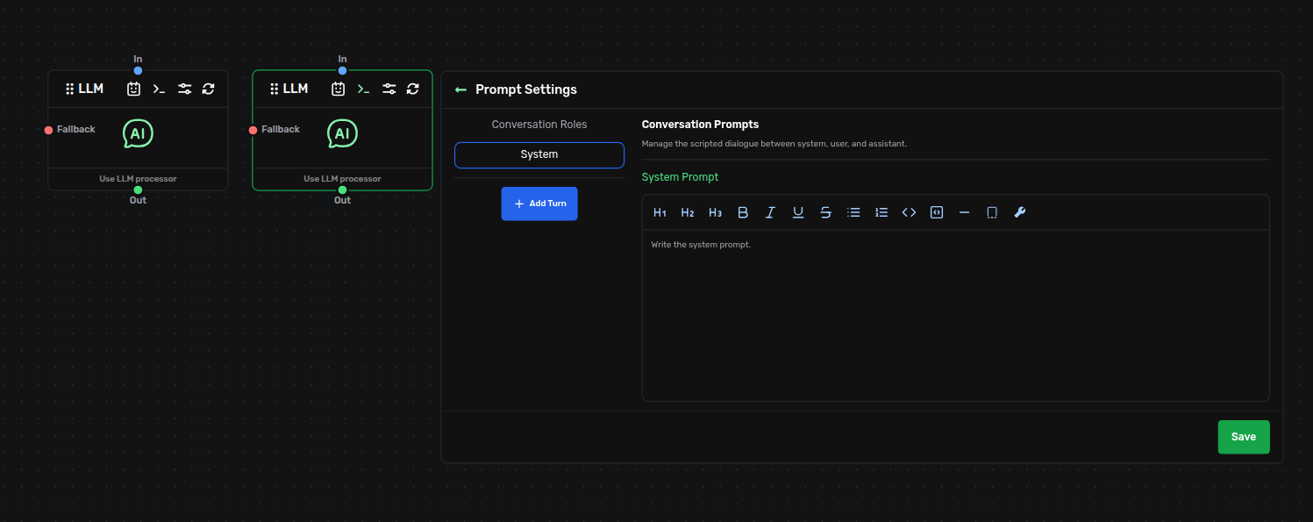Toggle italic formatting in the system prompt
The image size is (1313, 522).
point(771,212)
